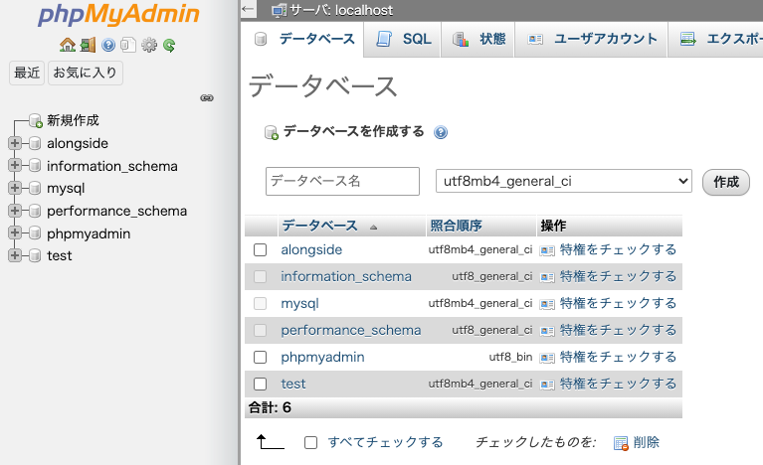
Task: Select performance_schema in the navigation tree
Action: click(x=116, y=211)
